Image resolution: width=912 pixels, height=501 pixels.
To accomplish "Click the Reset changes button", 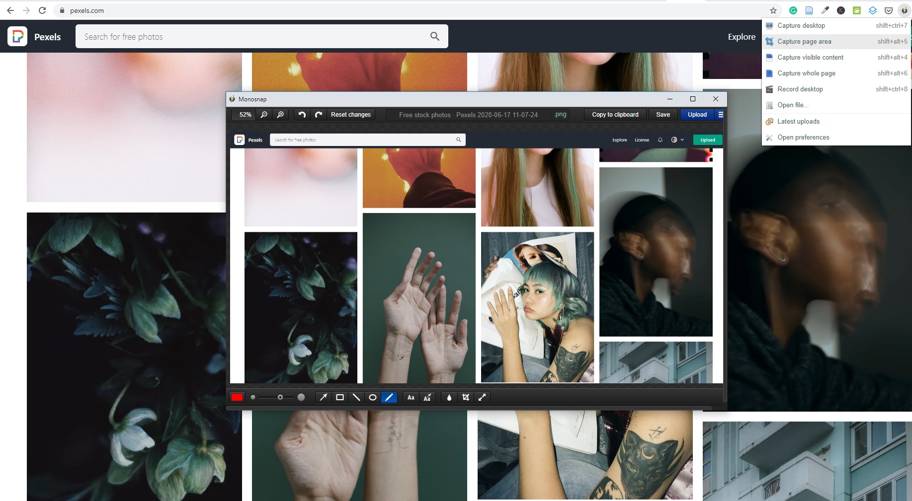I will tap(351, 115).
